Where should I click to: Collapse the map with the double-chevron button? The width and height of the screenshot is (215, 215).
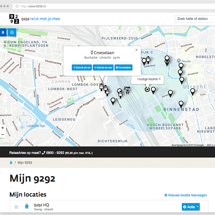point(3,33)
